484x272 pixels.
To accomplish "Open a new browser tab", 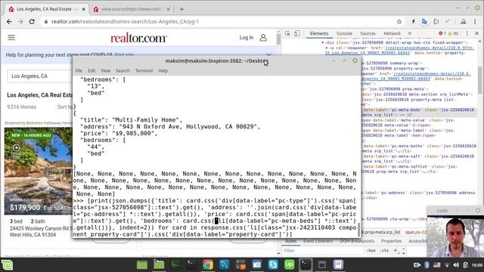I will tap(181, 9).
